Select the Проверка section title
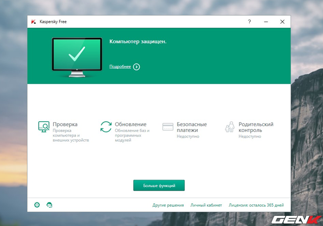 pos(65,124)
